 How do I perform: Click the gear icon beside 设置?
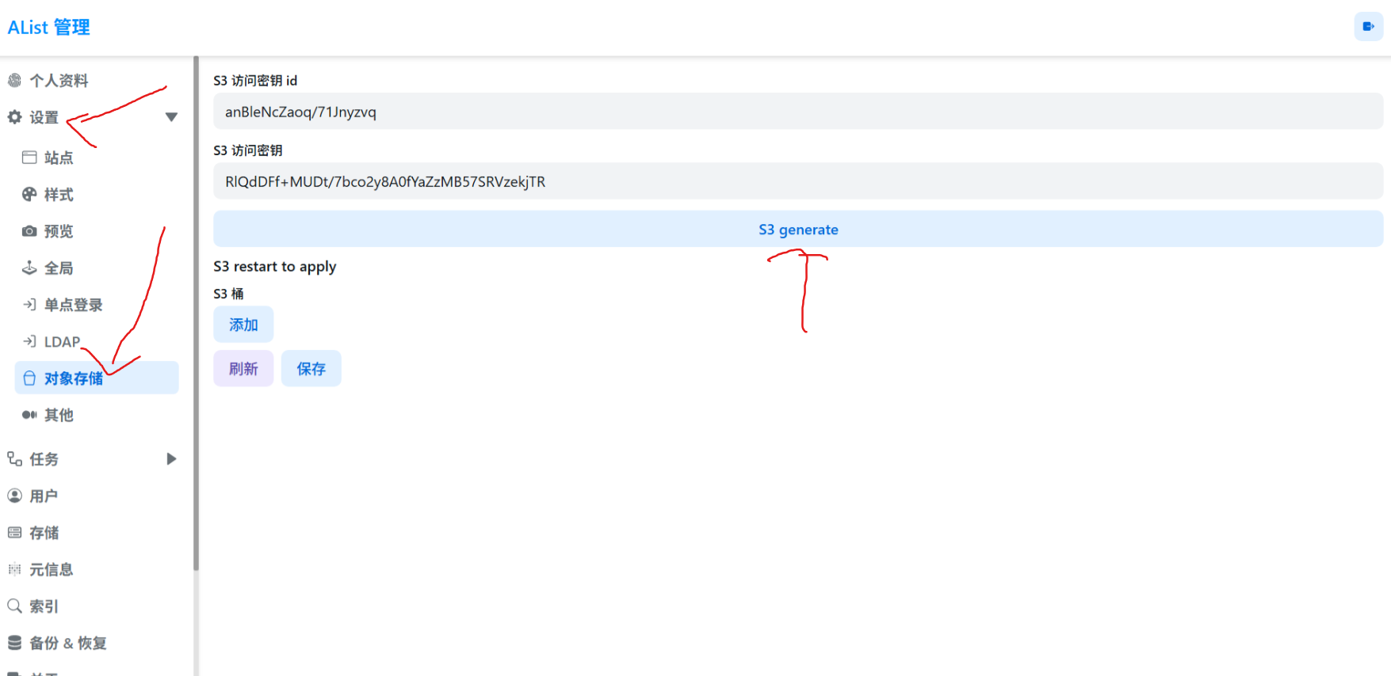[14, 117]
